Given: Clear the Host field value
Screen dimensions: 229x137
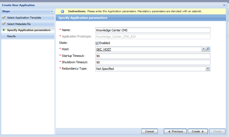Looking at the screenshot, I should [204, 49].
